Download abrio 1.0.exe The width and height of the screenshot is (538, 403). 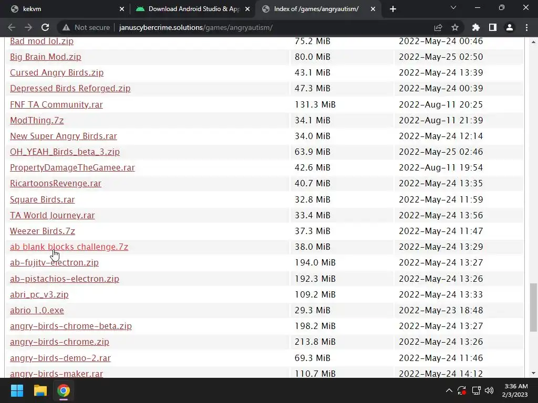[37, 310]
